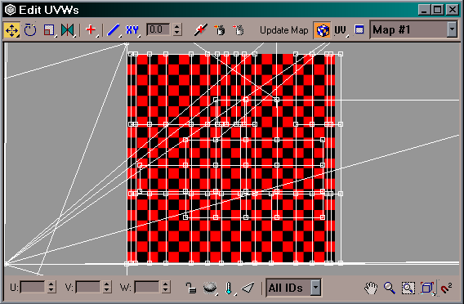This screenshot has width=464, height=304.
Task: Select the Pan hand tool
Action: coord(371,288)
